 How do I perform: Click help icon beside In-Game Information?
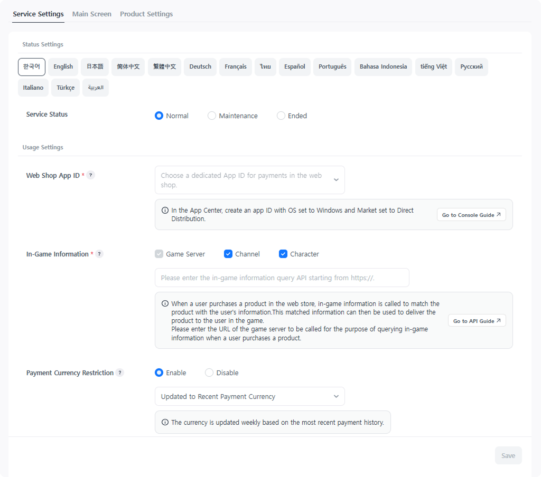(x=99, y=254)
